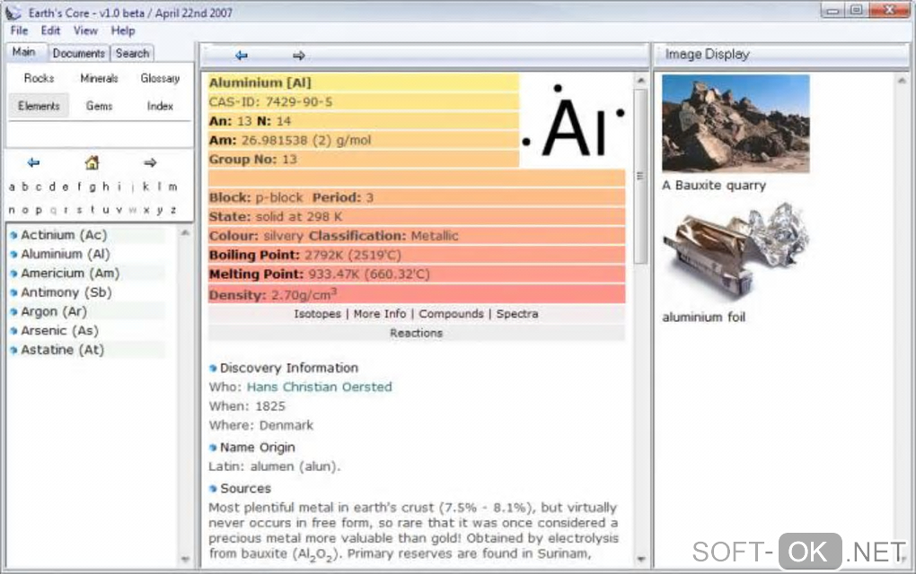Image resolution: width=916 pixels, height=574 pixels.
Task: Open the Rocks category
Action: click(40, 78)
